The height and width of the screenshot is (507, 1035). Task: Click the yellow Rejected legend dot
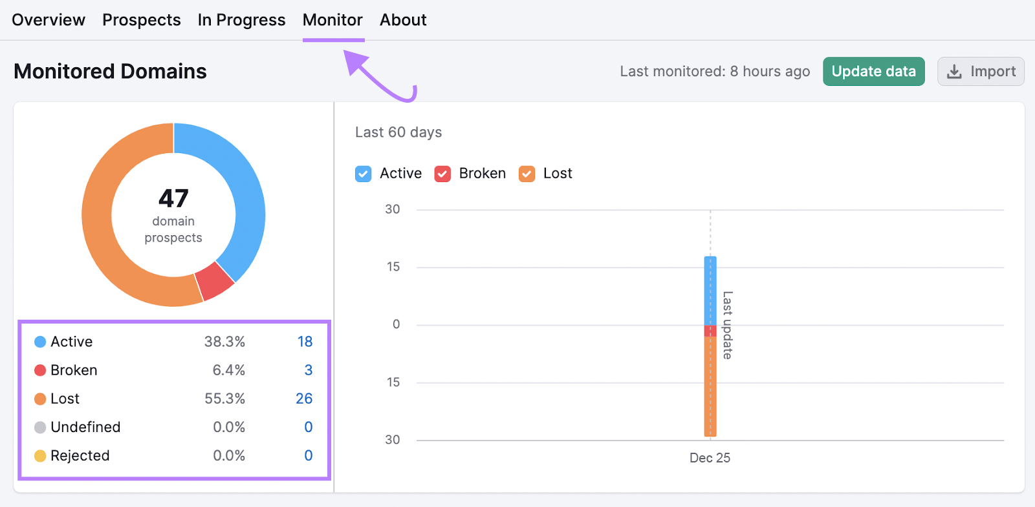[40, 455]
